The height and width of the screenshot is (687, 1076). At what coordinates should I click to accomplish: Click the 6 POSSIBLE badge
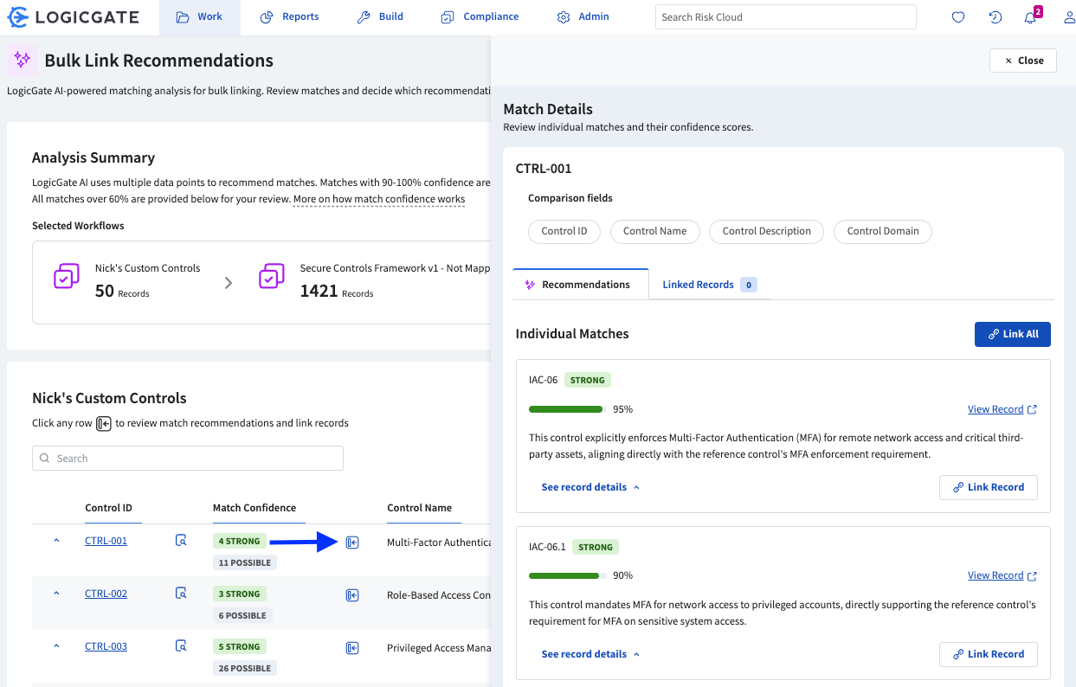(x=242, y=615)
